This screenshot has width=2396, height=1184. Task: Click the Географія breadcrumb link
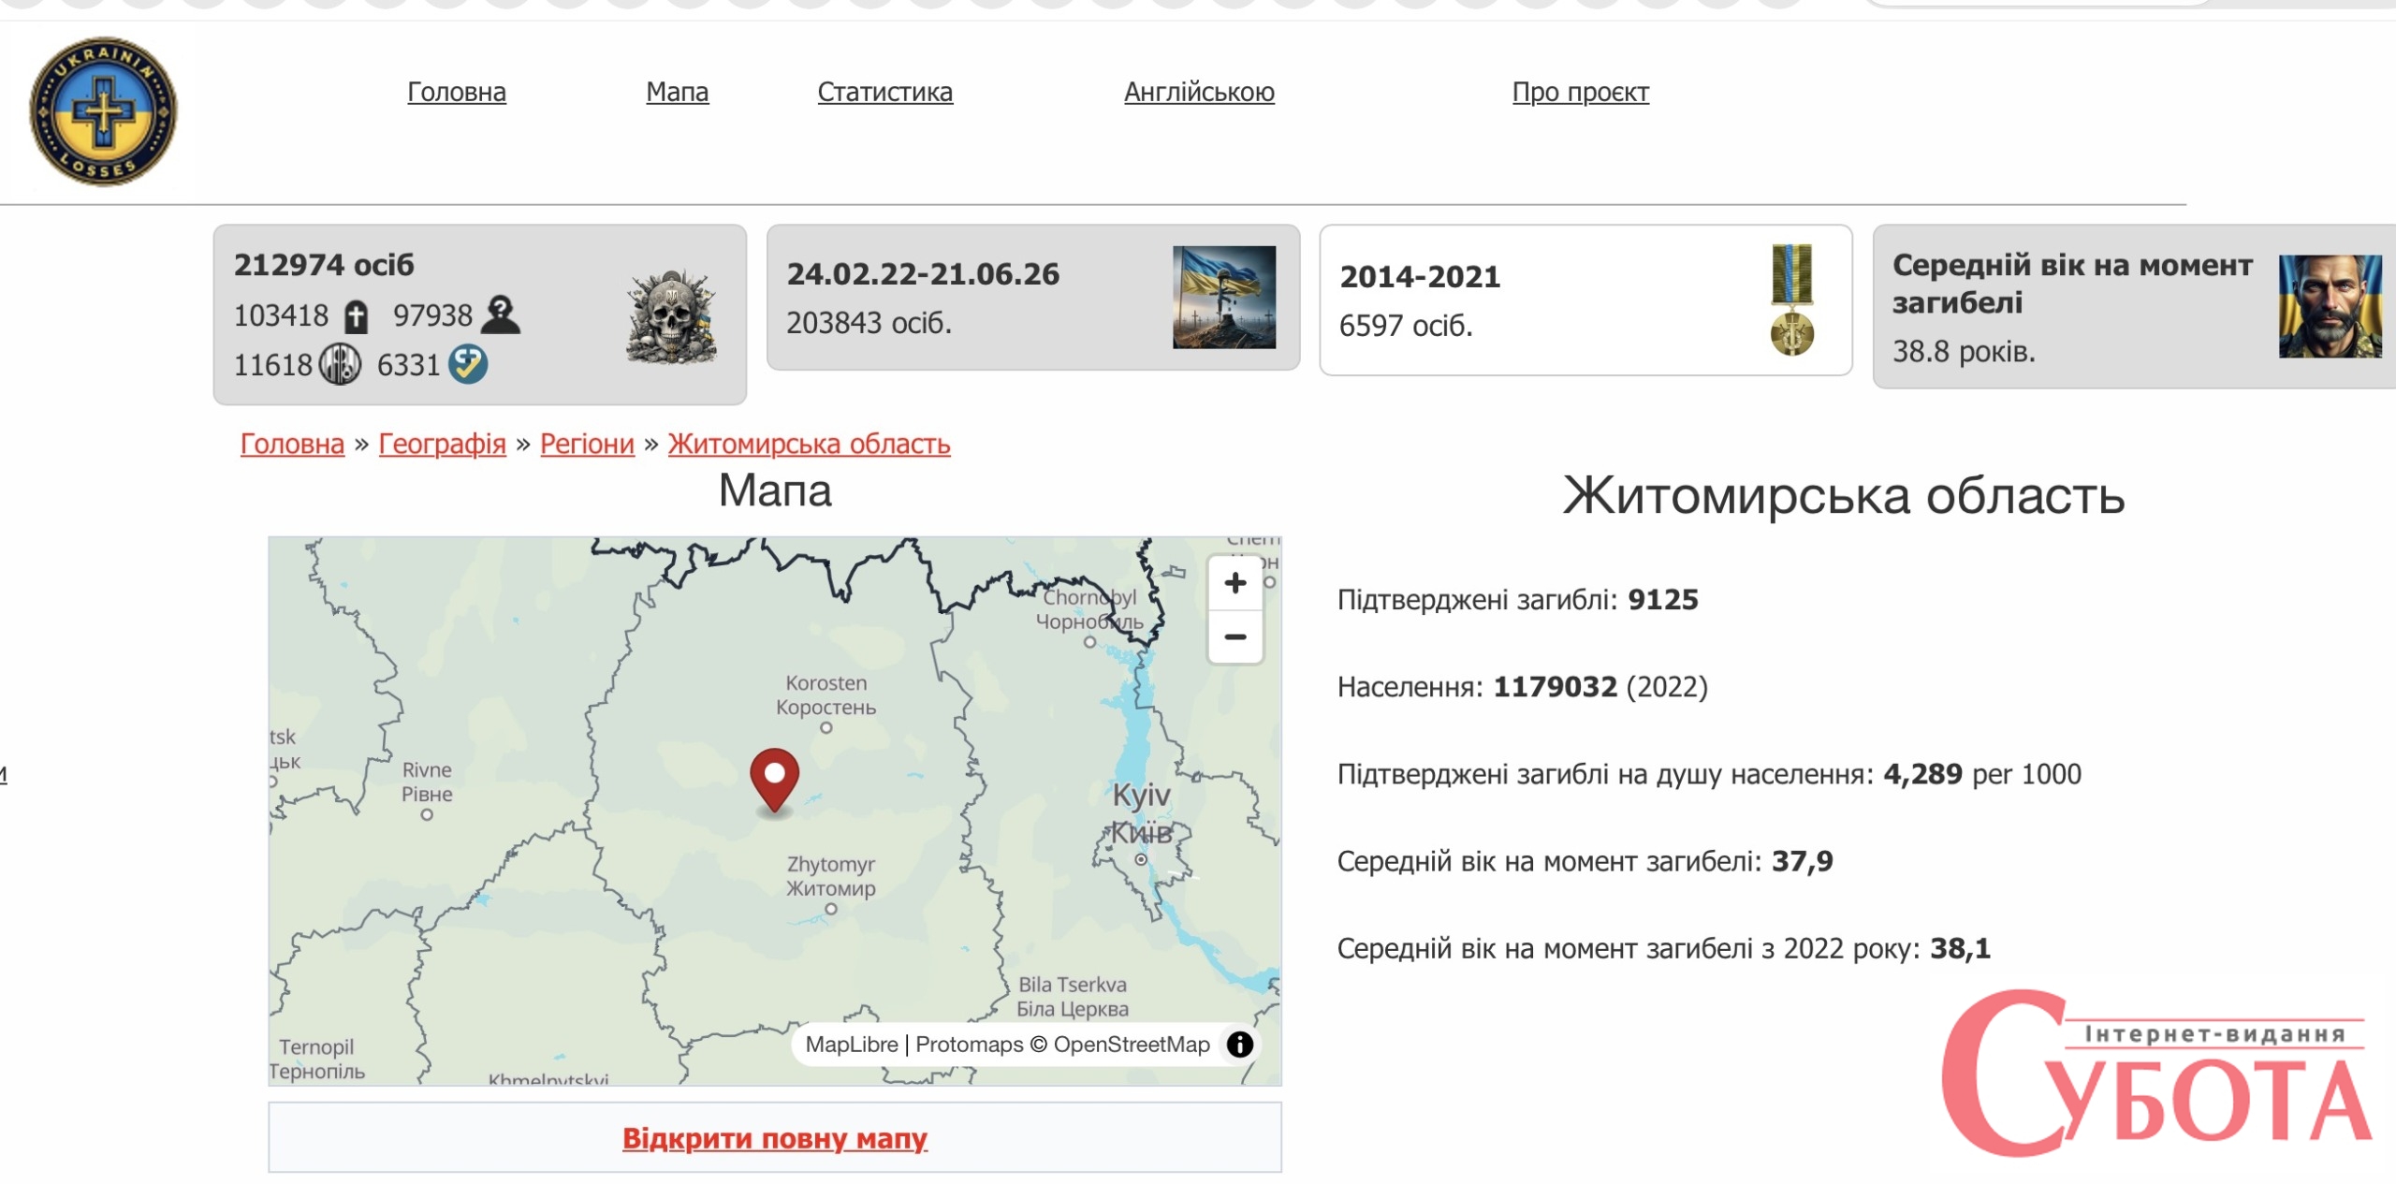click(442, 444)
